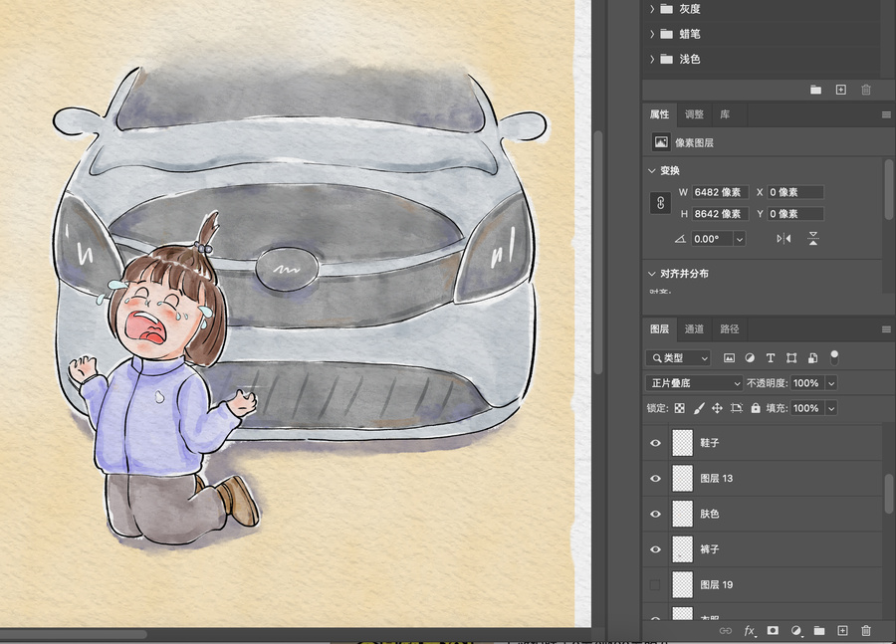
Task: Flip the layer vertically
Action: pos(813,239)
